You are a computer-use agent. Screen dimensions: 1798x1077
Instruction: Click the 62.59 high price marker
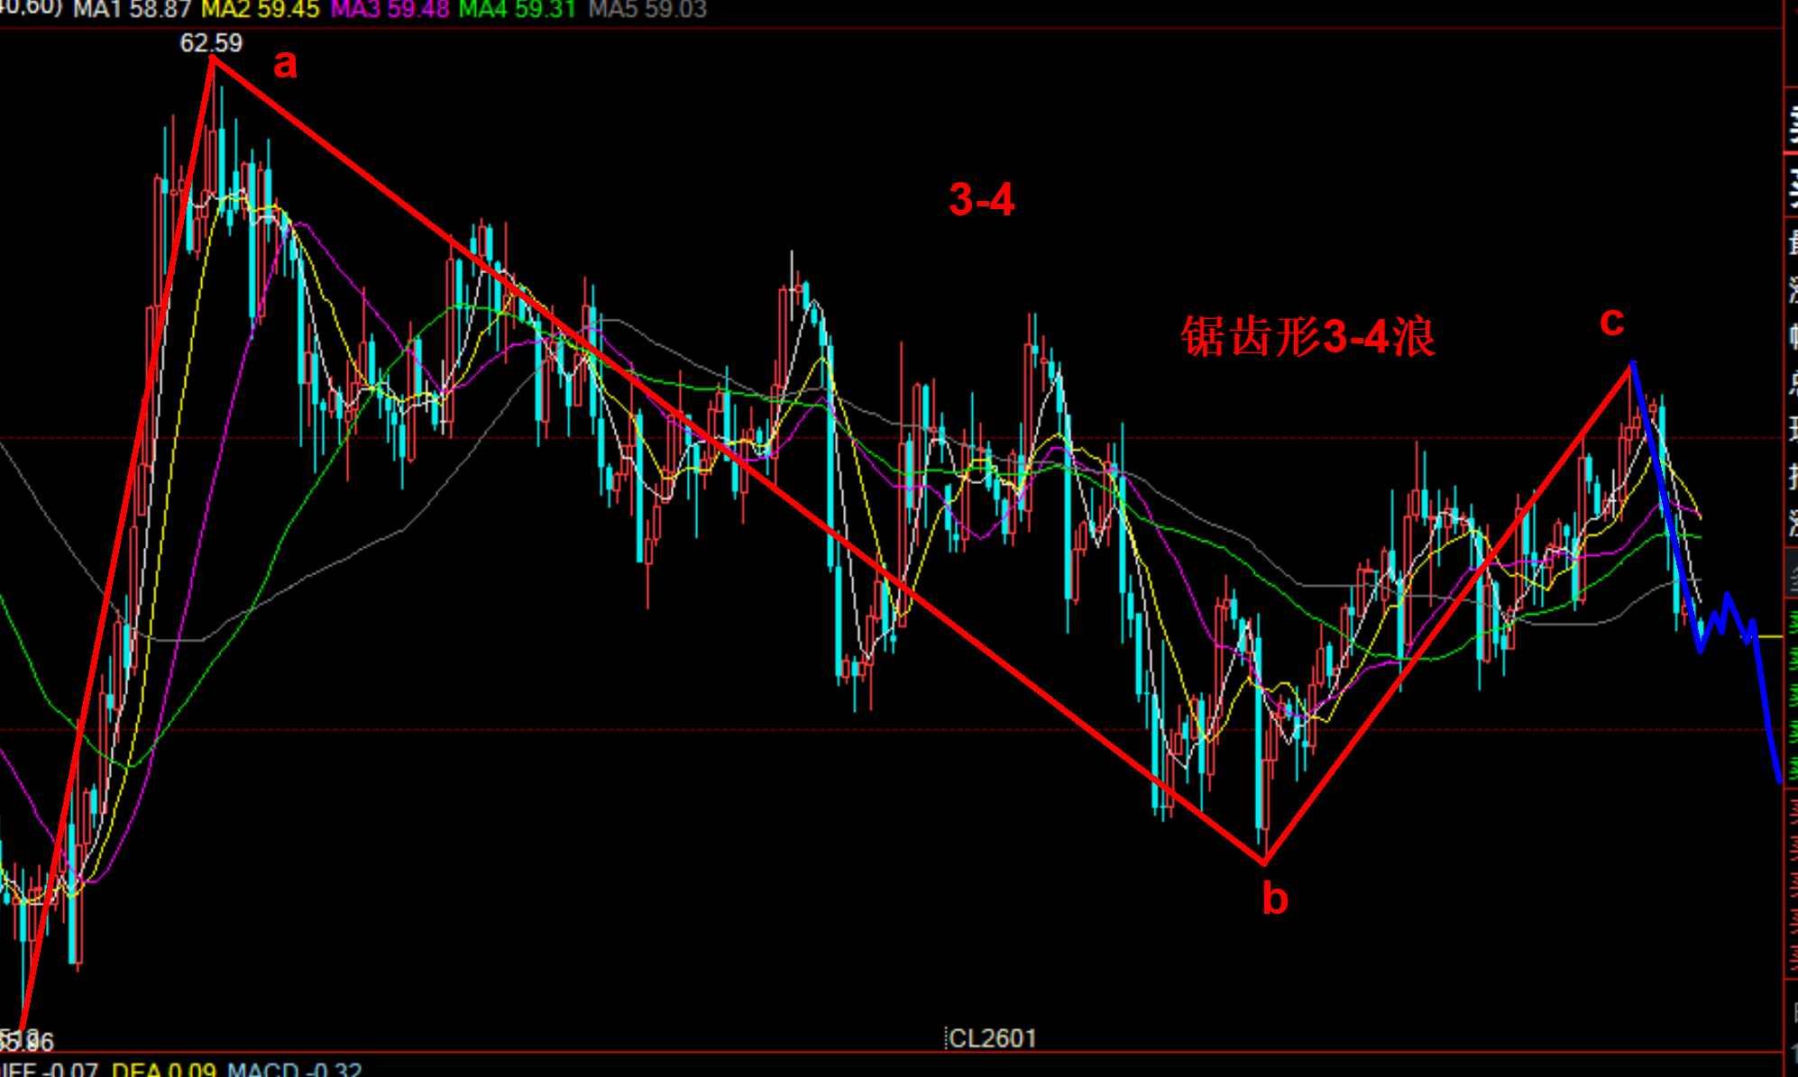[x=211, y=42]
